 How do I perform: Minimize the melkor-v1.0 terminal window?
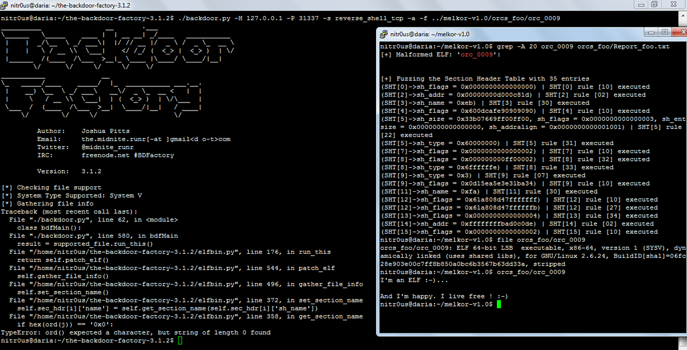click(x=650, y=32)
